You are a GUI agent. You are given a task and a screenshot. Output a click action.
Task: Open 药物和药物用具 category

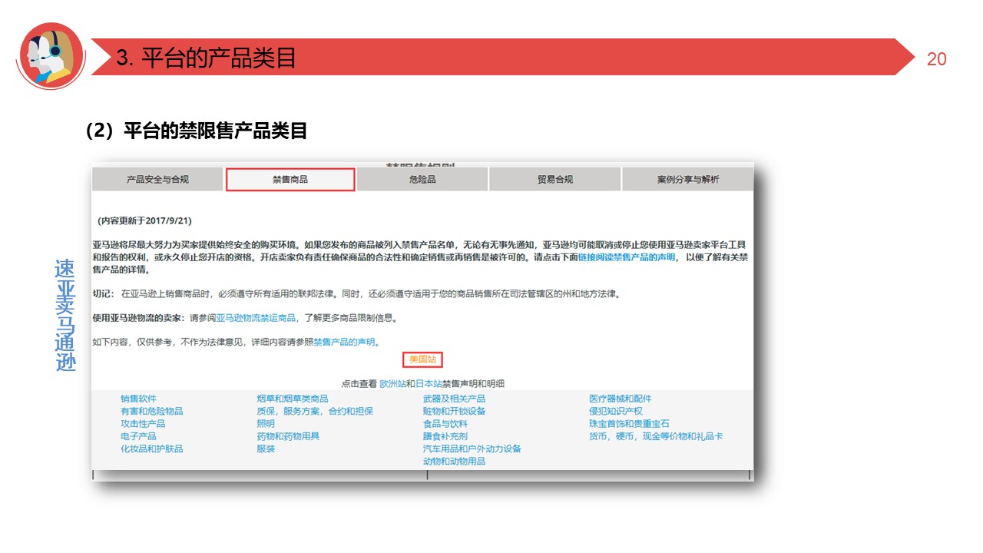pyautogui.click(x=288, y=436)
